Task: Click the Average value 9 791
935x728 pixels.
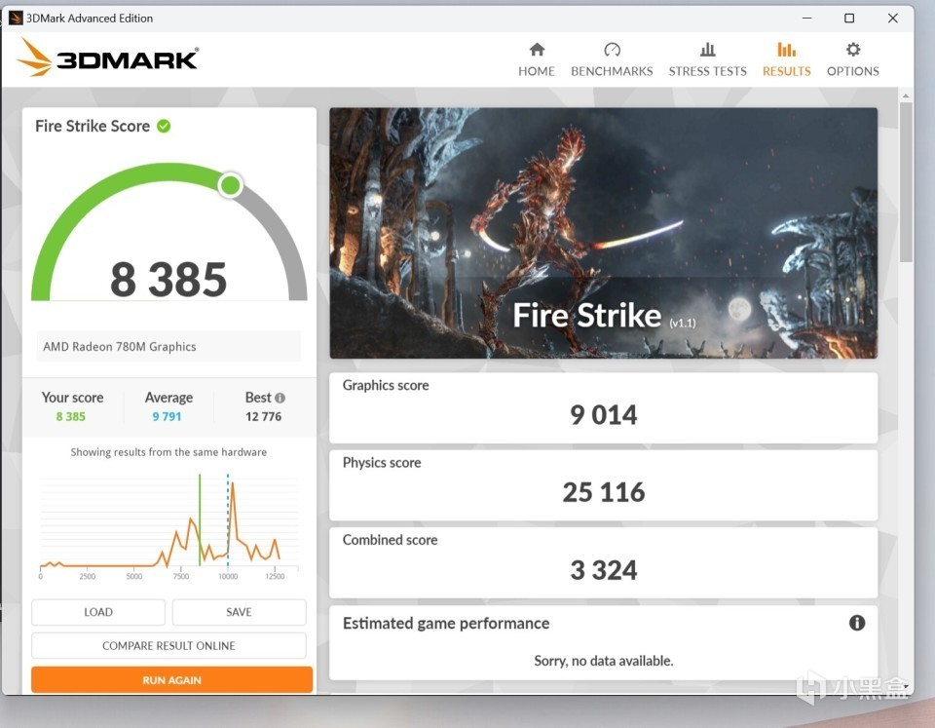Action: pos(167,416)
